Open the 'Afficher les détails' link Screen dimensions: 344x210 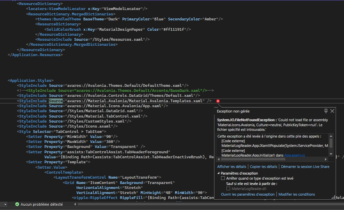tap(232, 167)
